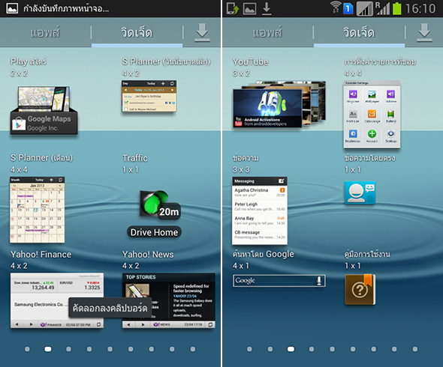Select the Play Store Google Maps widget

pyautogui.click(x=44, y=110)
